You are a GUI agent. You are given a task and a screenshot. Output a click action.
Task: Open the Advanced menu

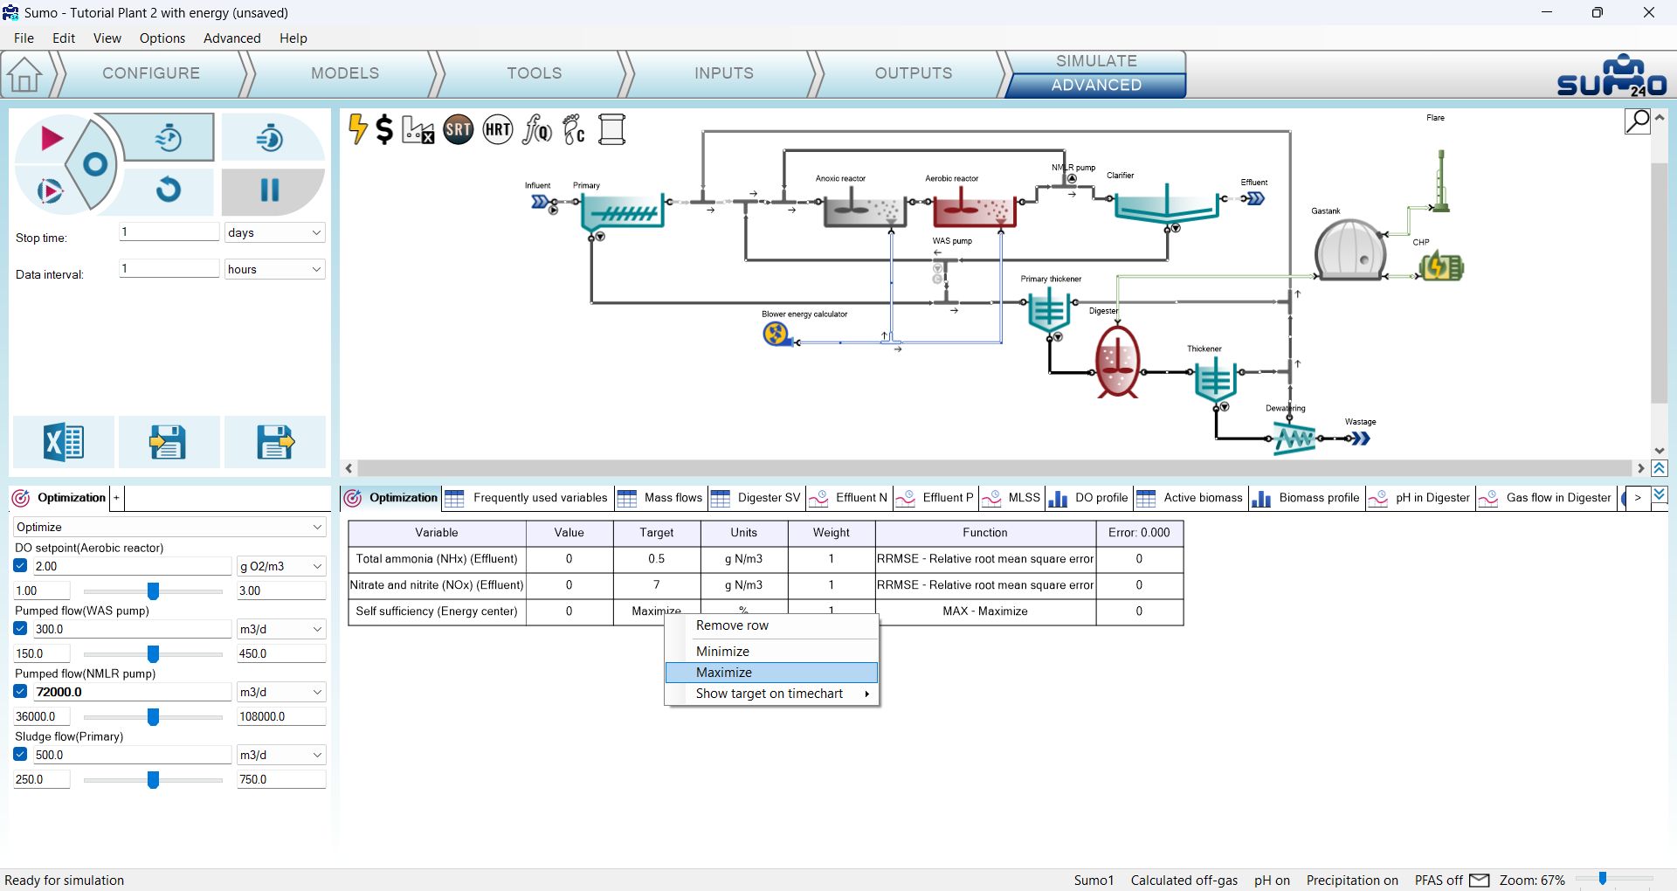click(232, 38)
